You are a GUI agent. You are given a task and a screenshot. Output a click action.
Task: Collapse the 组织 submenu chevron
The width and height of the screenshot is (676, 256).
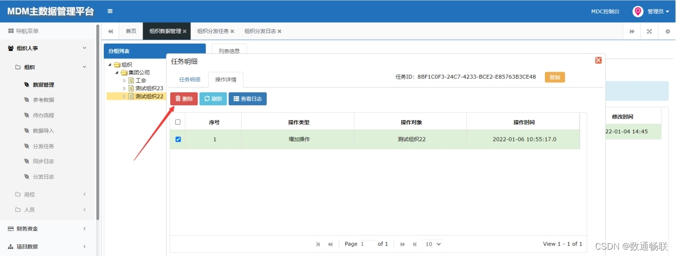(x=84, y=67)
